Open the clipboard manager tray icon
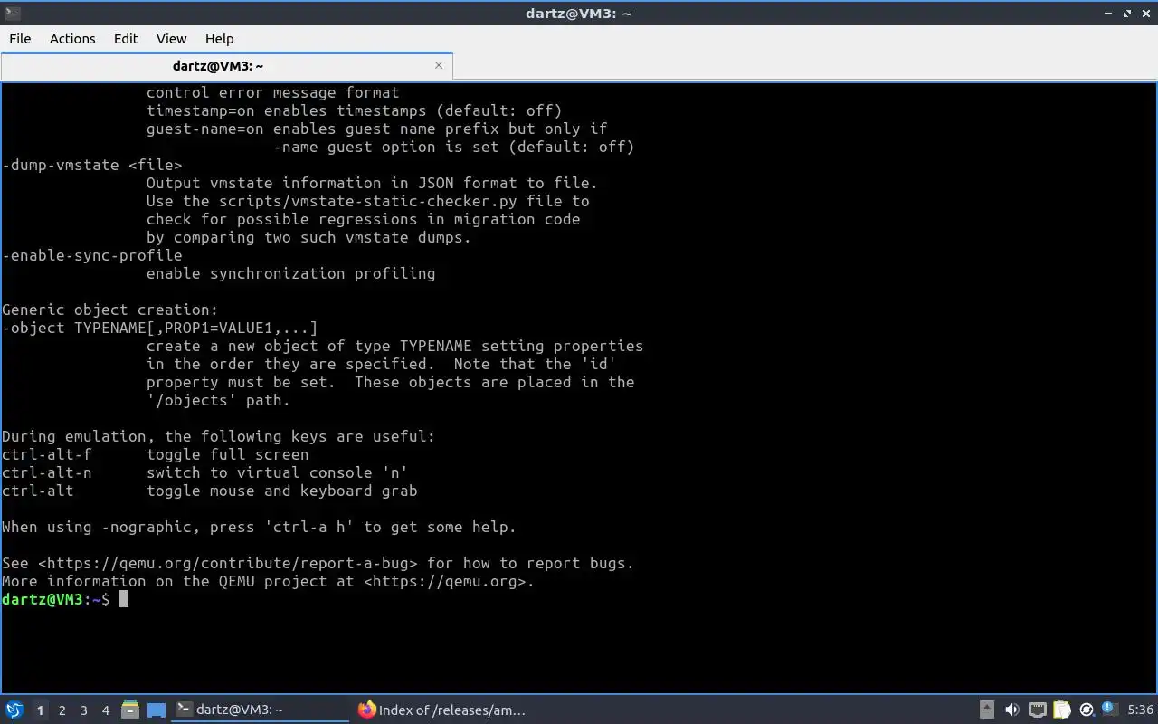1158x724 pixels. (1062, 710)
